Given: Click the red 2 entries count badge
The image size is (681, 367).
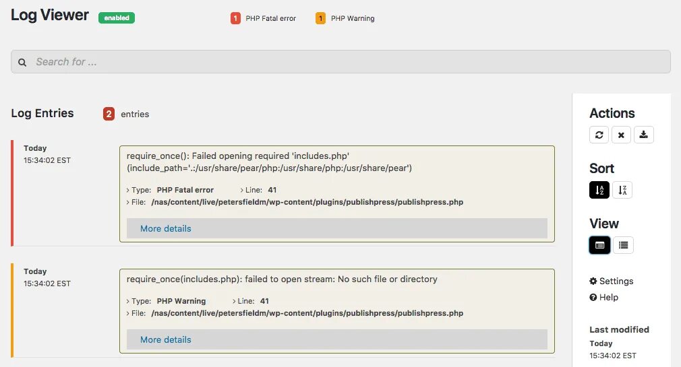Looking at the screenshot, I should coord(109,114).
